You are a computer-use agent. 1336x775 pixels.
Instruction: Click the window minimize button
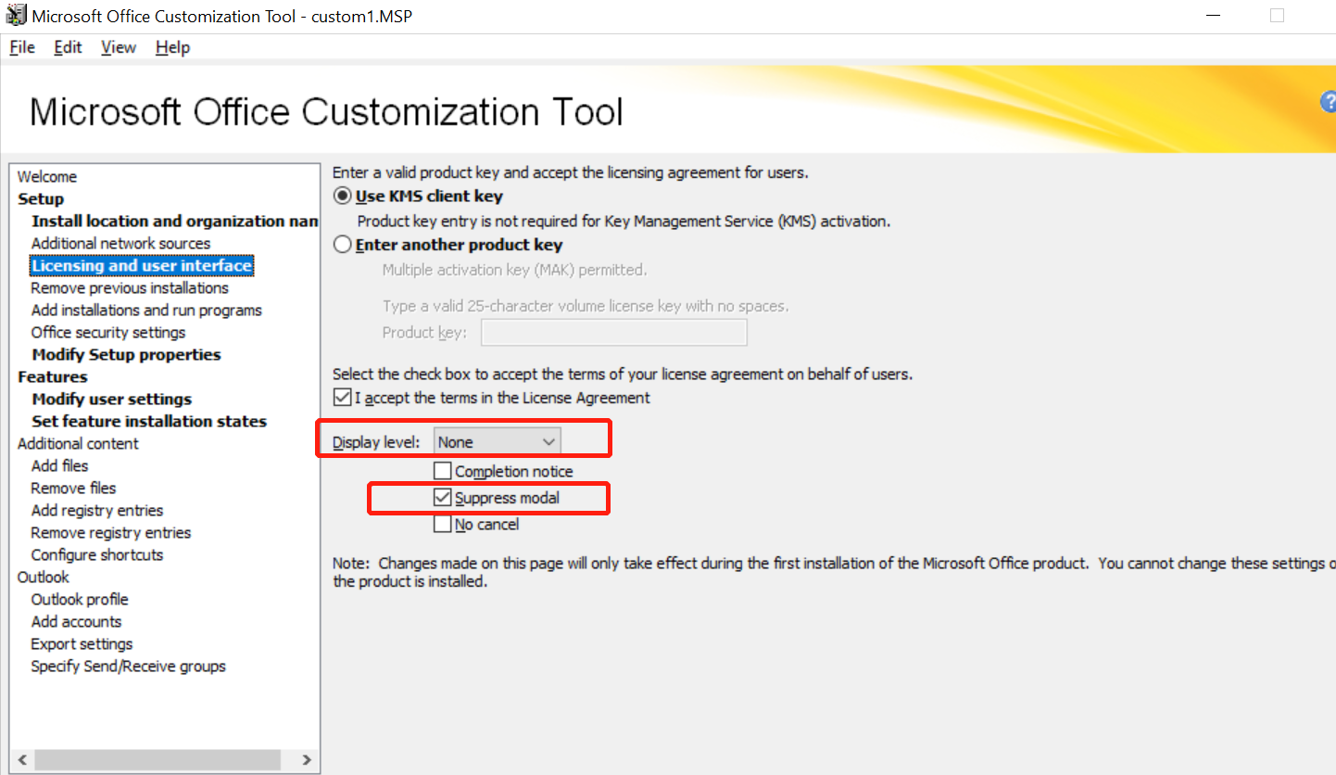pyautogui.click(x=1214, y=16)
